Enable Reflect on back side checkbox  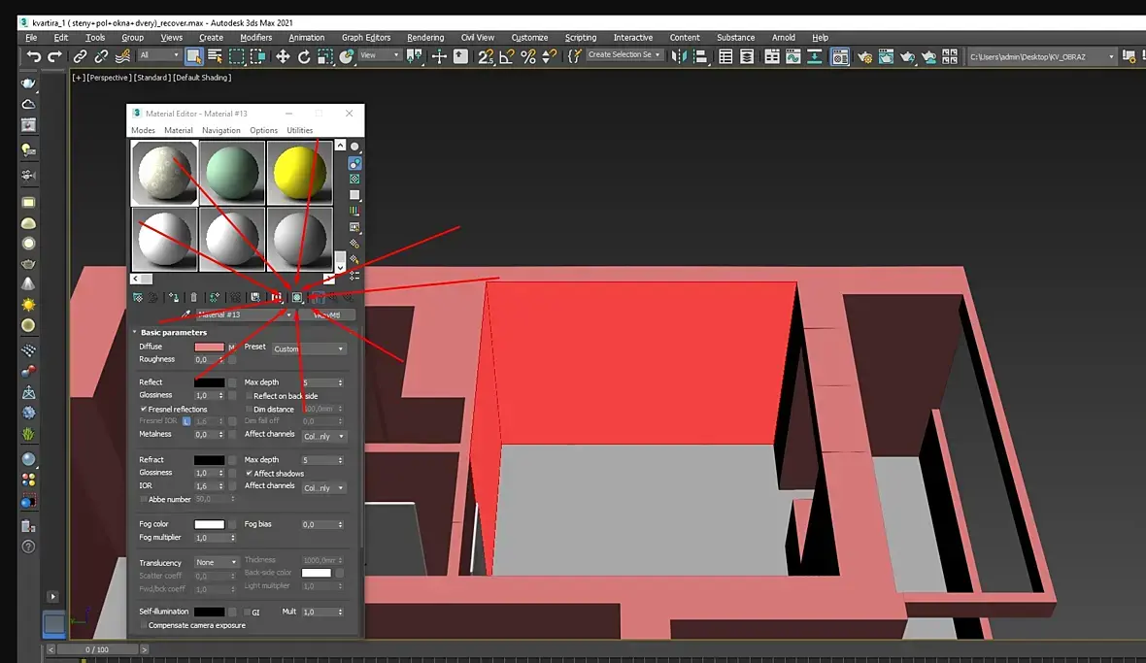(249, 396)
